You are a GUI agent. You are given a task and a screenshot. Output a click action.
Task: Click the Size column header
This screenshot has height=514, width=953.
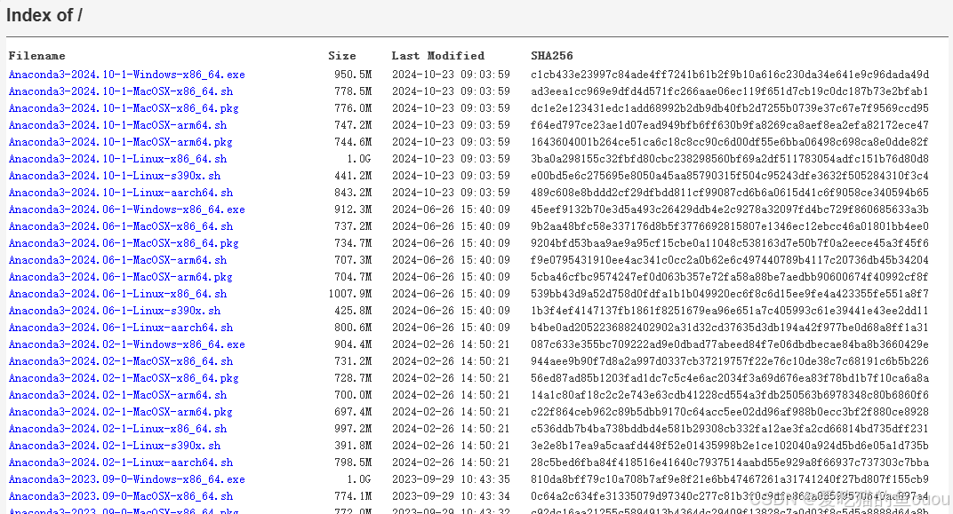pyautogui.click(x=342, y=56)
